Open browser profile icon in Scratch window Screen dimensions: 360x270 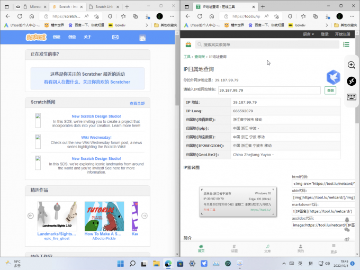(159, 16)
